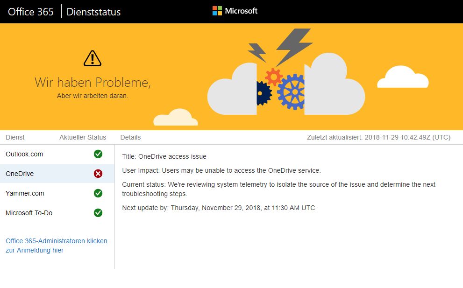Click the Office 365 header title
This screenshot has height=288, width=463.
(x=31, y=12)
